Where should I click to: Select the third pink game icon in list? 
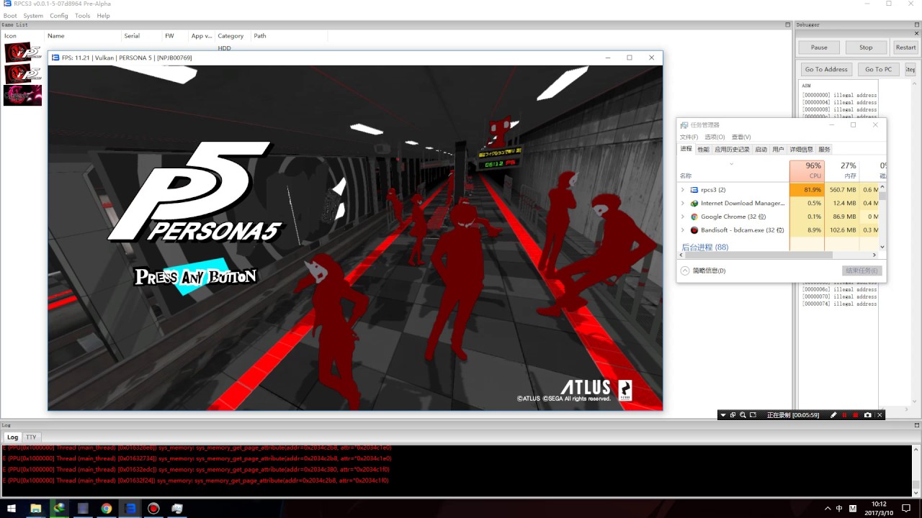(23, 95)
